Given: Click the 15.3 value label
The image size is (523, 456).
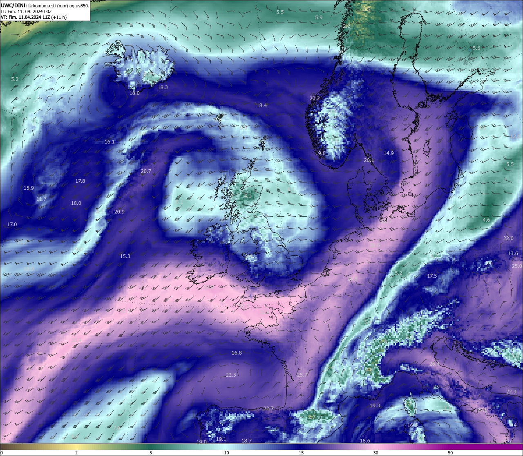Looking at the screenshot, I should (x=125, y=256).
